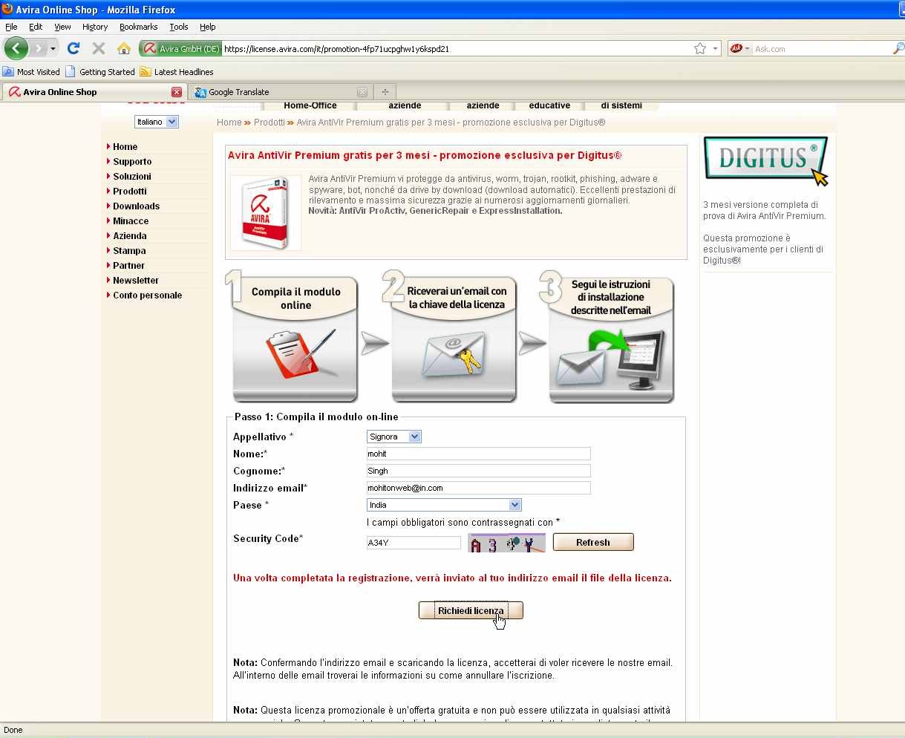Reload the page with the Refresh icon
Screen dimensions: 905x738
(x=73, y=48)
